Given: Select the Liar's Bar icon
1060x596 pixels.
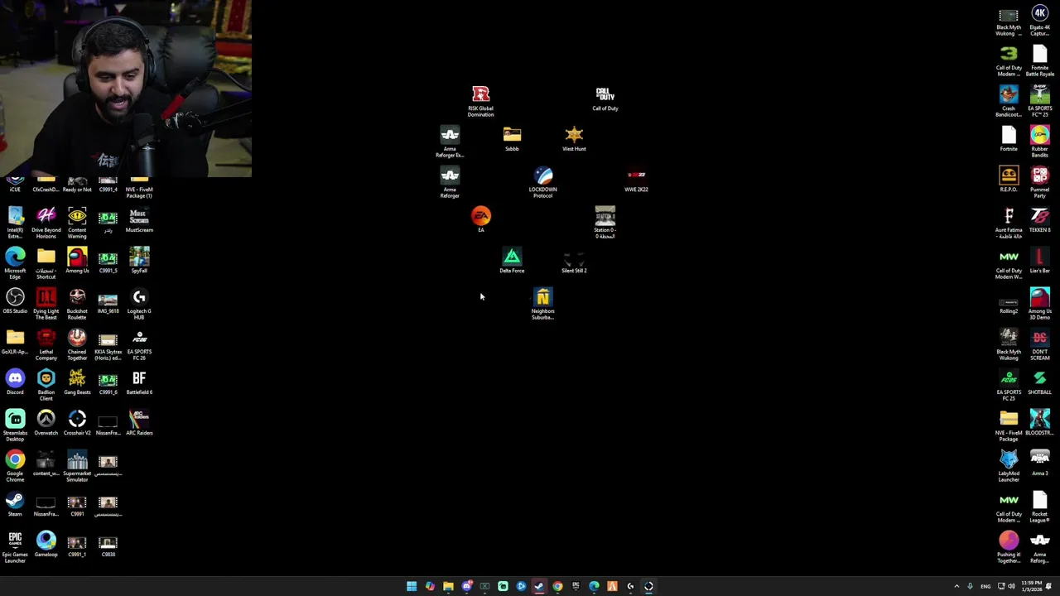Looking at the screenshot, I should click(x=1039, y=261).
